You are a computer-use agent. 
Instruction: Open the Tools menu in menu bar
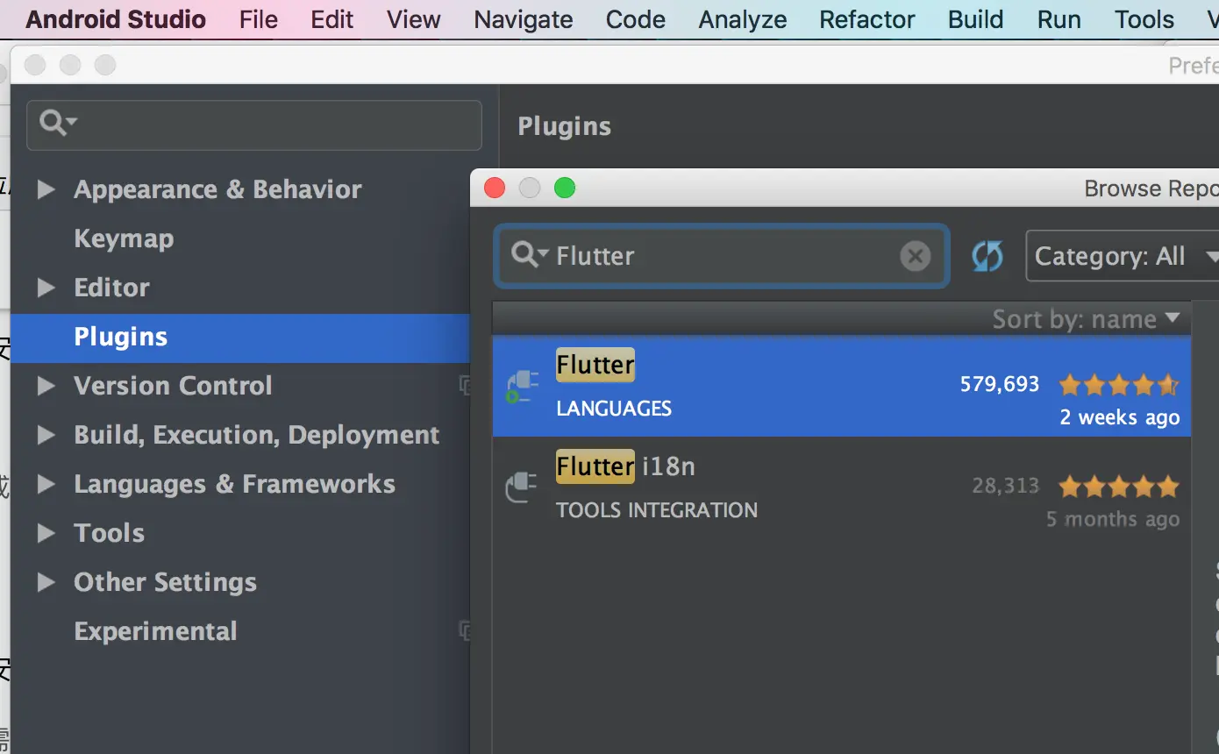[1144, 19]
